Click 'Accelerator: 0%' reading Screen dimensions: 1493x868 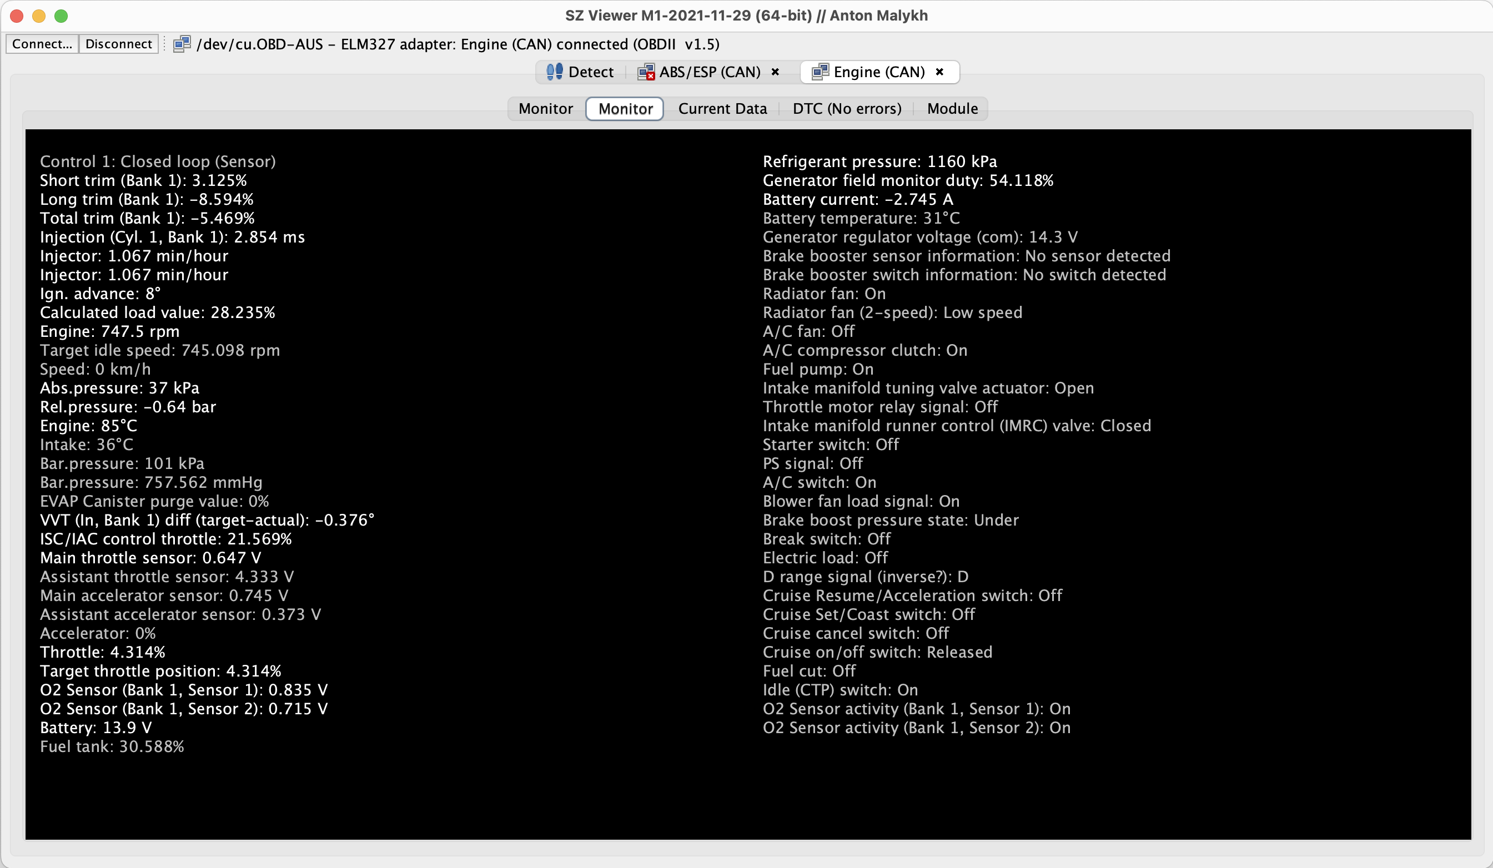click(98, 634)
